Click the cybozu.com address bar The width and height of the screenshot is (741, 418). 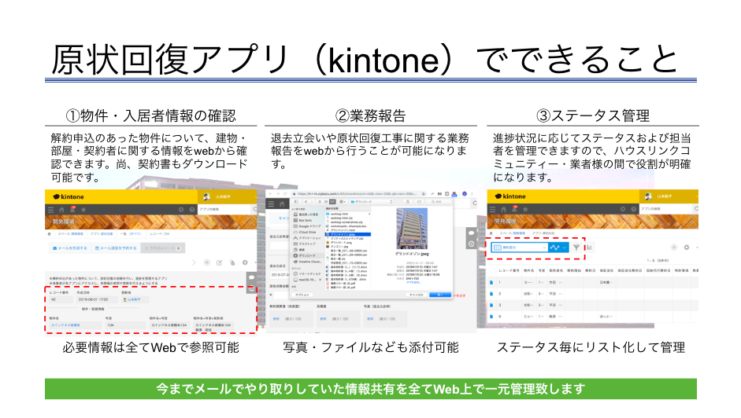pyautogui.click(x=355, y=194)
